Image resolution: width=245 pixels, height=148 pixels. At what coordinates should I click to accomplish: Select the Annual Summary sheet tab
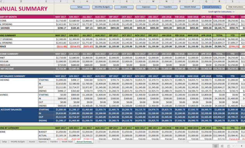point(84,142)
